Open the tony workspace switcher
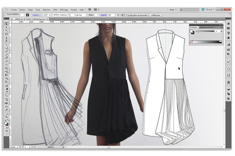235x156 pixels. coord(173,10)
